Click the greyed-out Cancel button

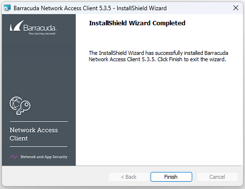[217, 177]
